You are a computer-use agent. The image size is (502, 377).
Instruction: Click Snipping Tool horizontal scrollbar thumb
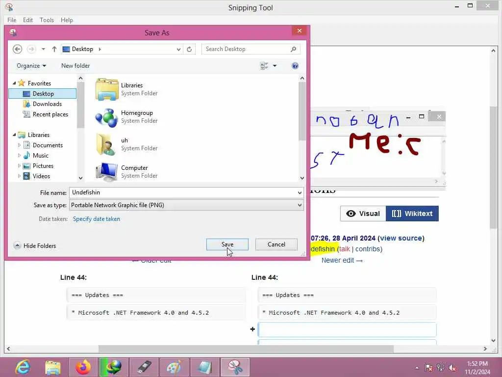[246, 349]
